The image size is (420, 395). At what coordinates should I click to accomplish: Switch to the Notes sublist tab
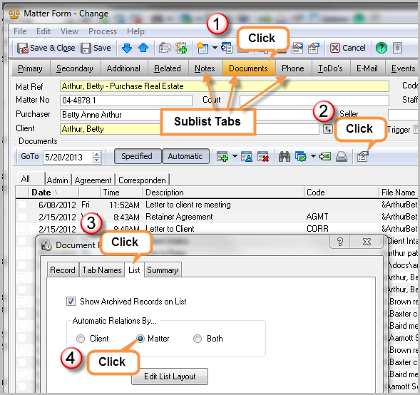click(x=205, y=68)
